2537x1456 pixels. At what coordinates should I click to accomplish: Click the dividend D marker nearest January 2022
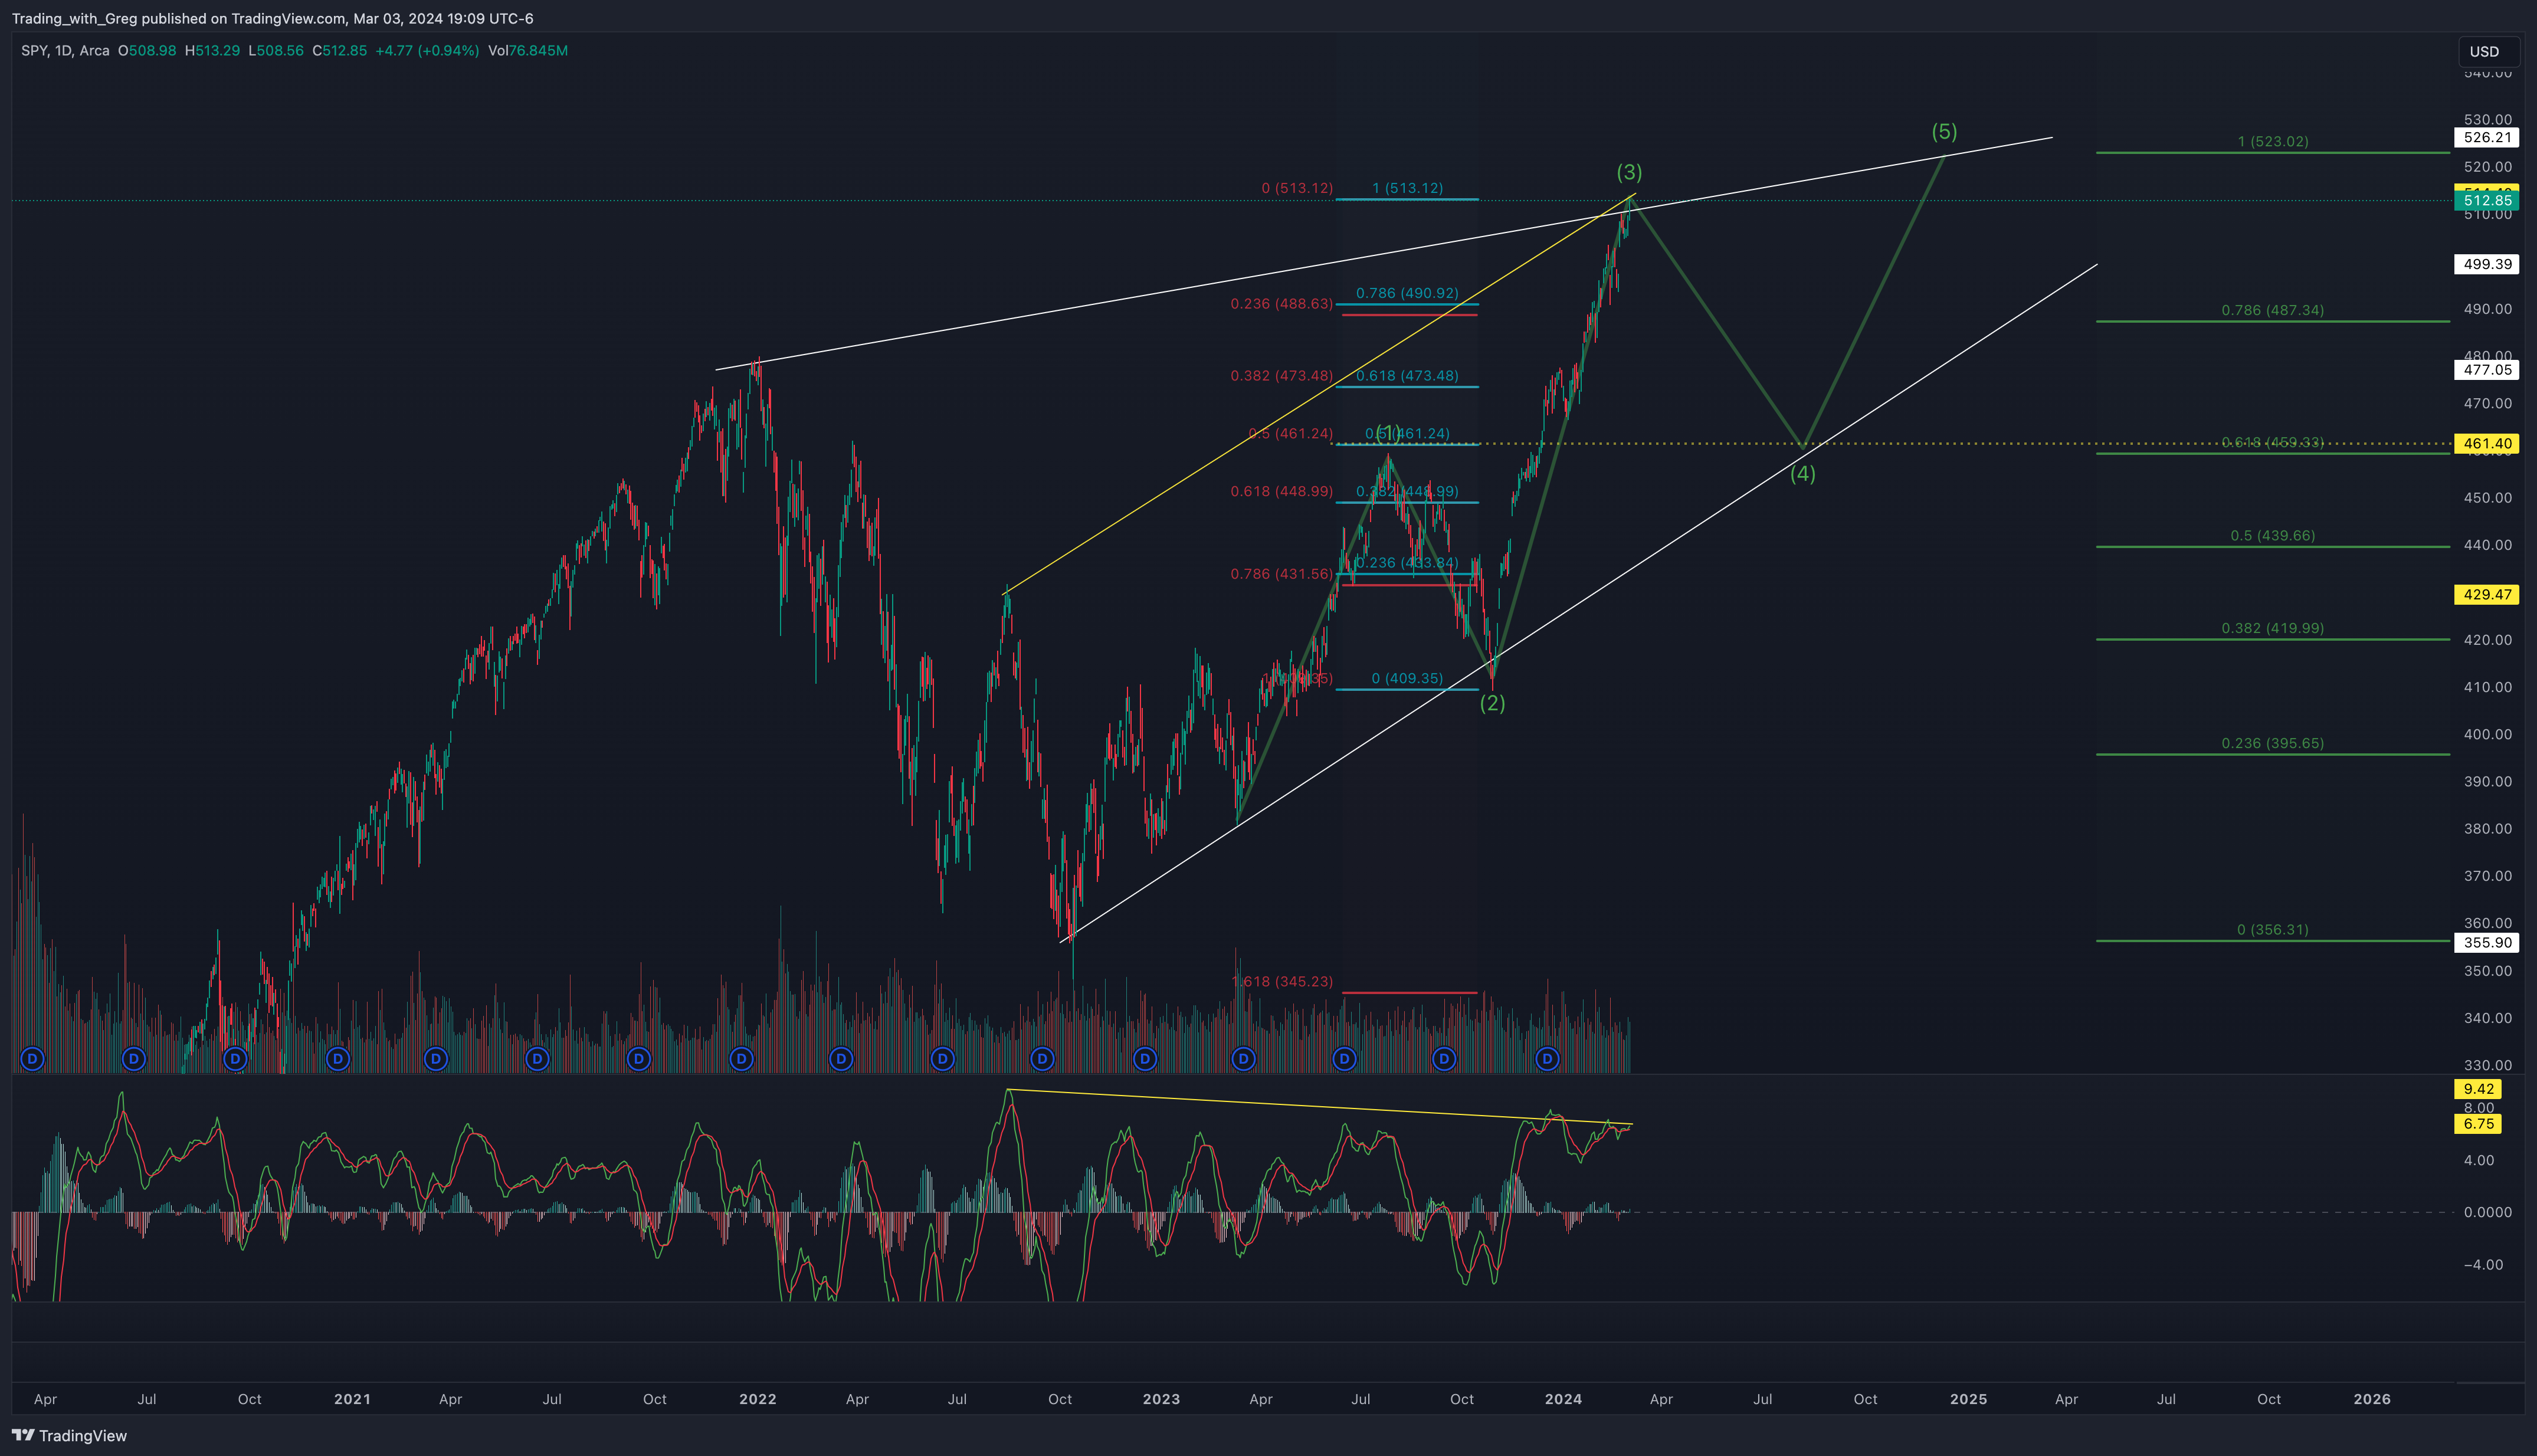tap(741, 1058)
